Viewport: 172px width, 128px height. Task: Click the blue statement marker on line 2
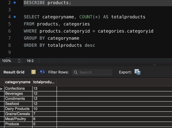15,3
